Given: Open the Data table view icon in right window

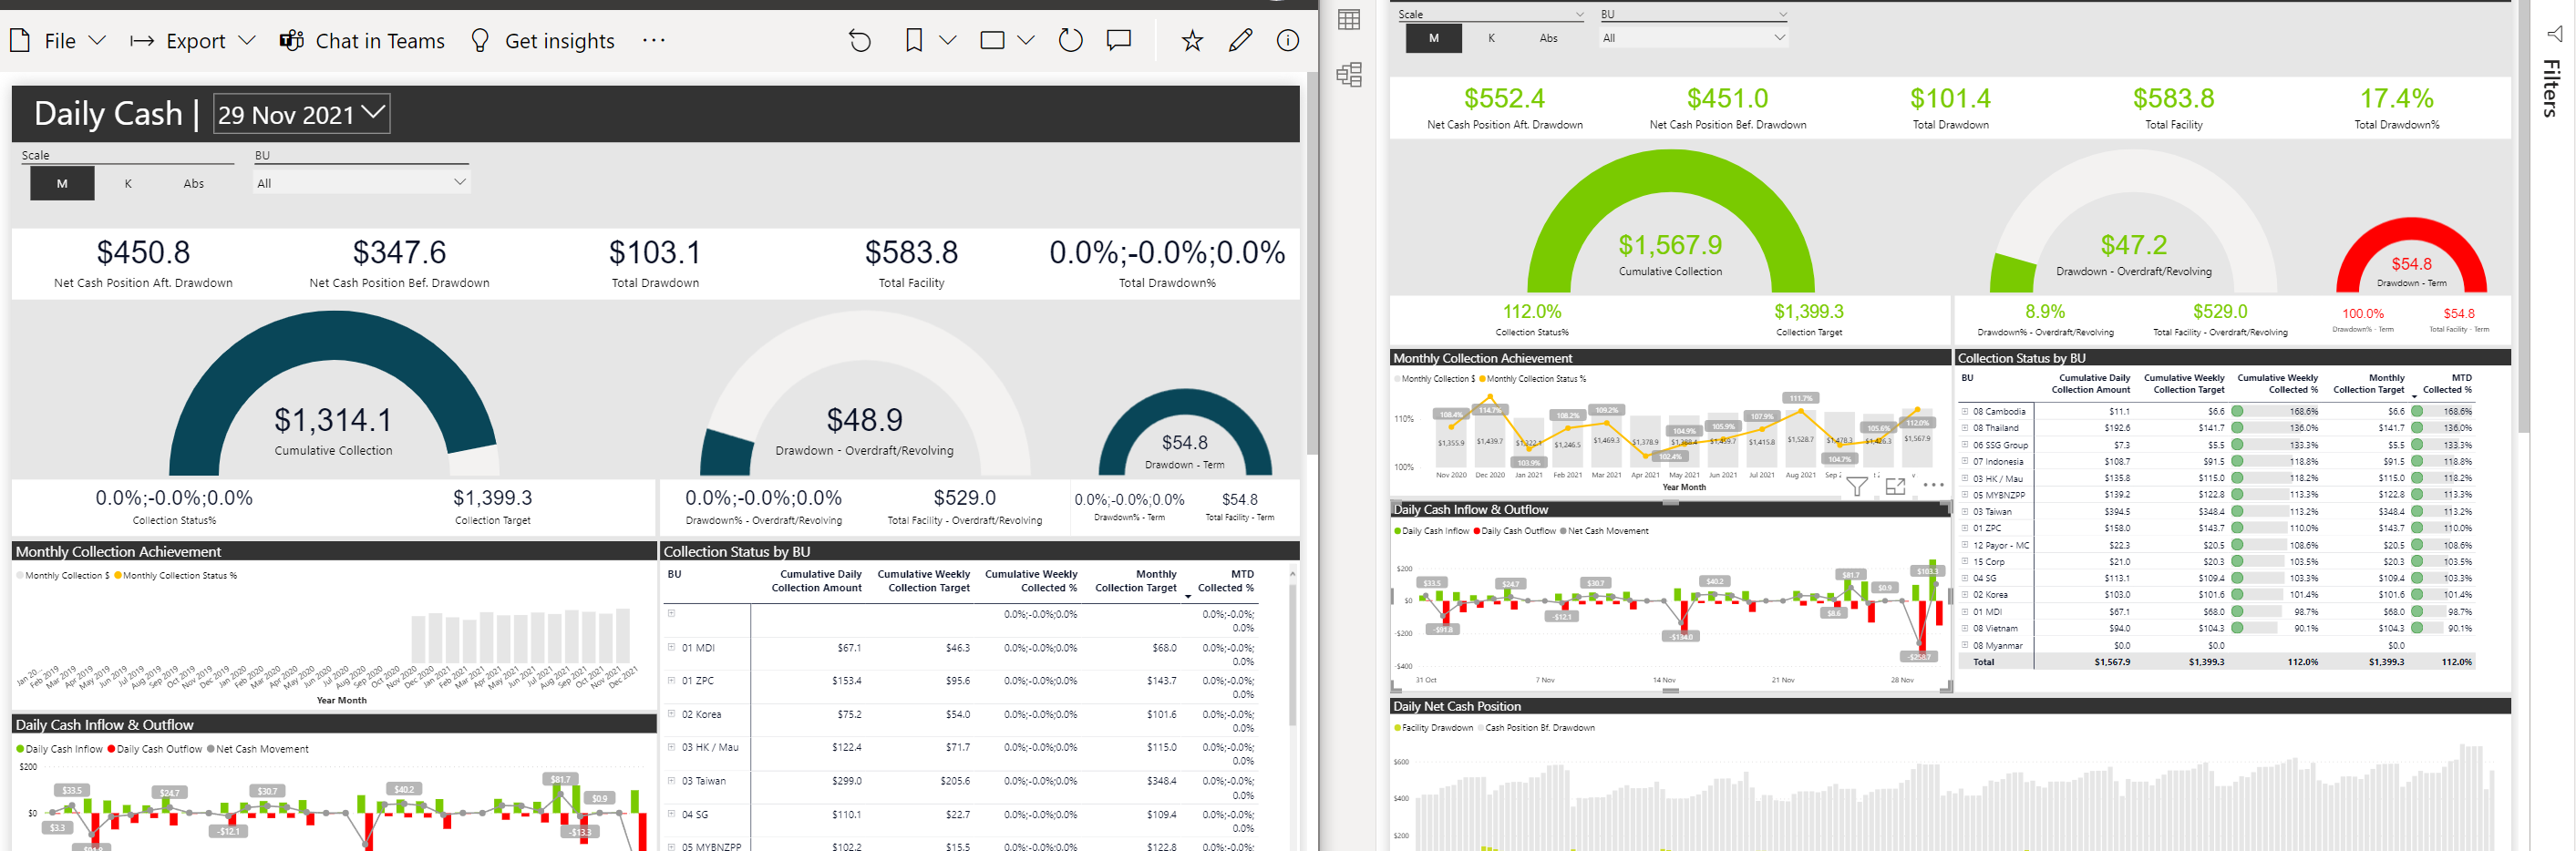Looking at the screenshot, I should pos(1349,20).
